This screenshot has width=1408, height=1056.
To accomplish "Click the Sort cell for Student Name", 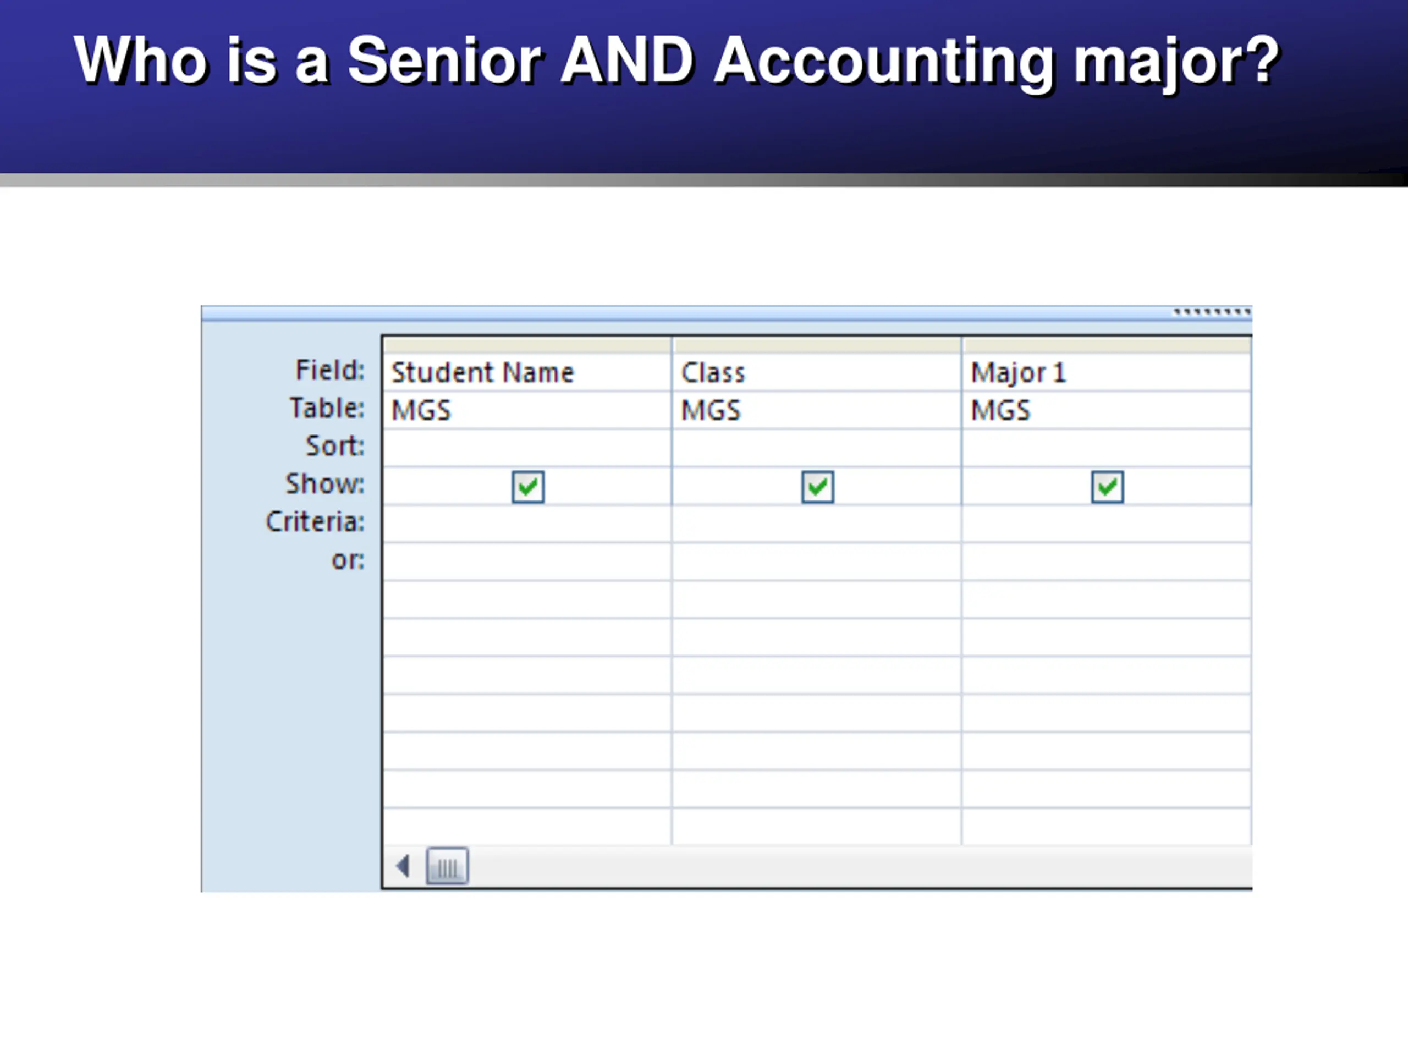I will 527,448.
